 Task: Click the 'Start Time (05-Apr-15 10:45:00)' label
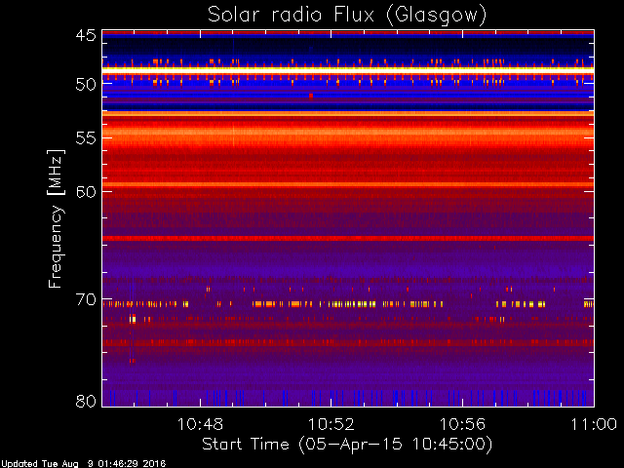click(x=347, y=445)
